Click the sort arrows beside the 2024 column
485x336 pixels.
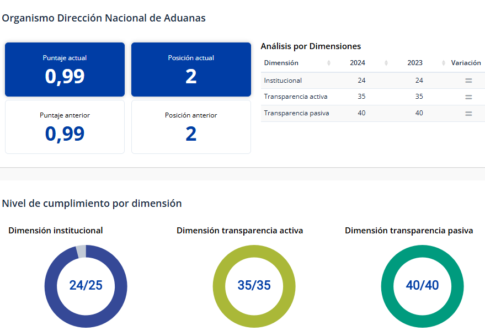coord(386,63)
